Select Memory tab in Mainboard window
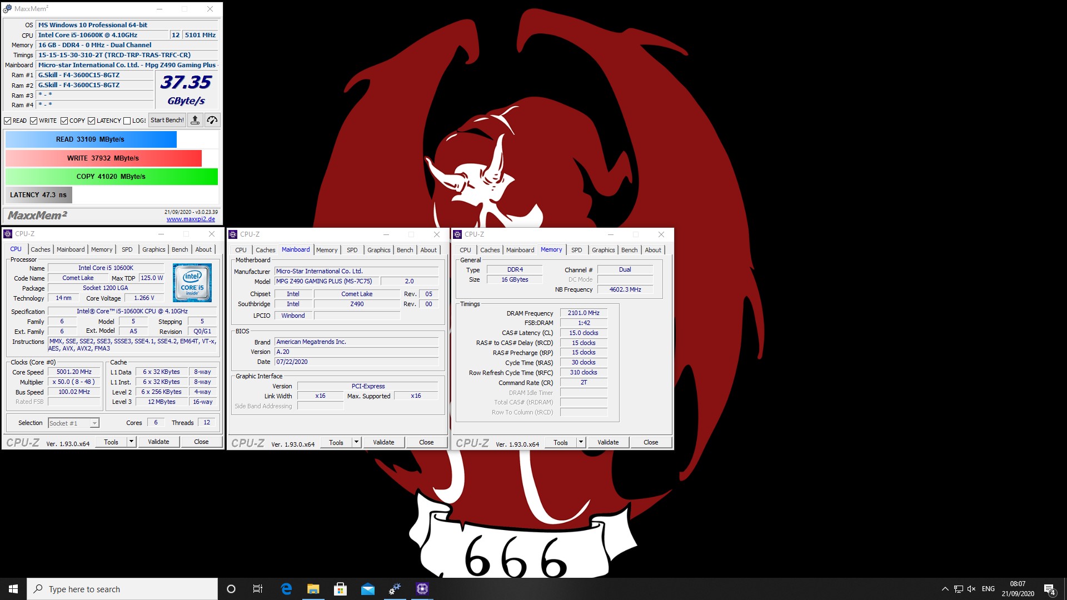1067x600 pixels. [x=327, y=250]
